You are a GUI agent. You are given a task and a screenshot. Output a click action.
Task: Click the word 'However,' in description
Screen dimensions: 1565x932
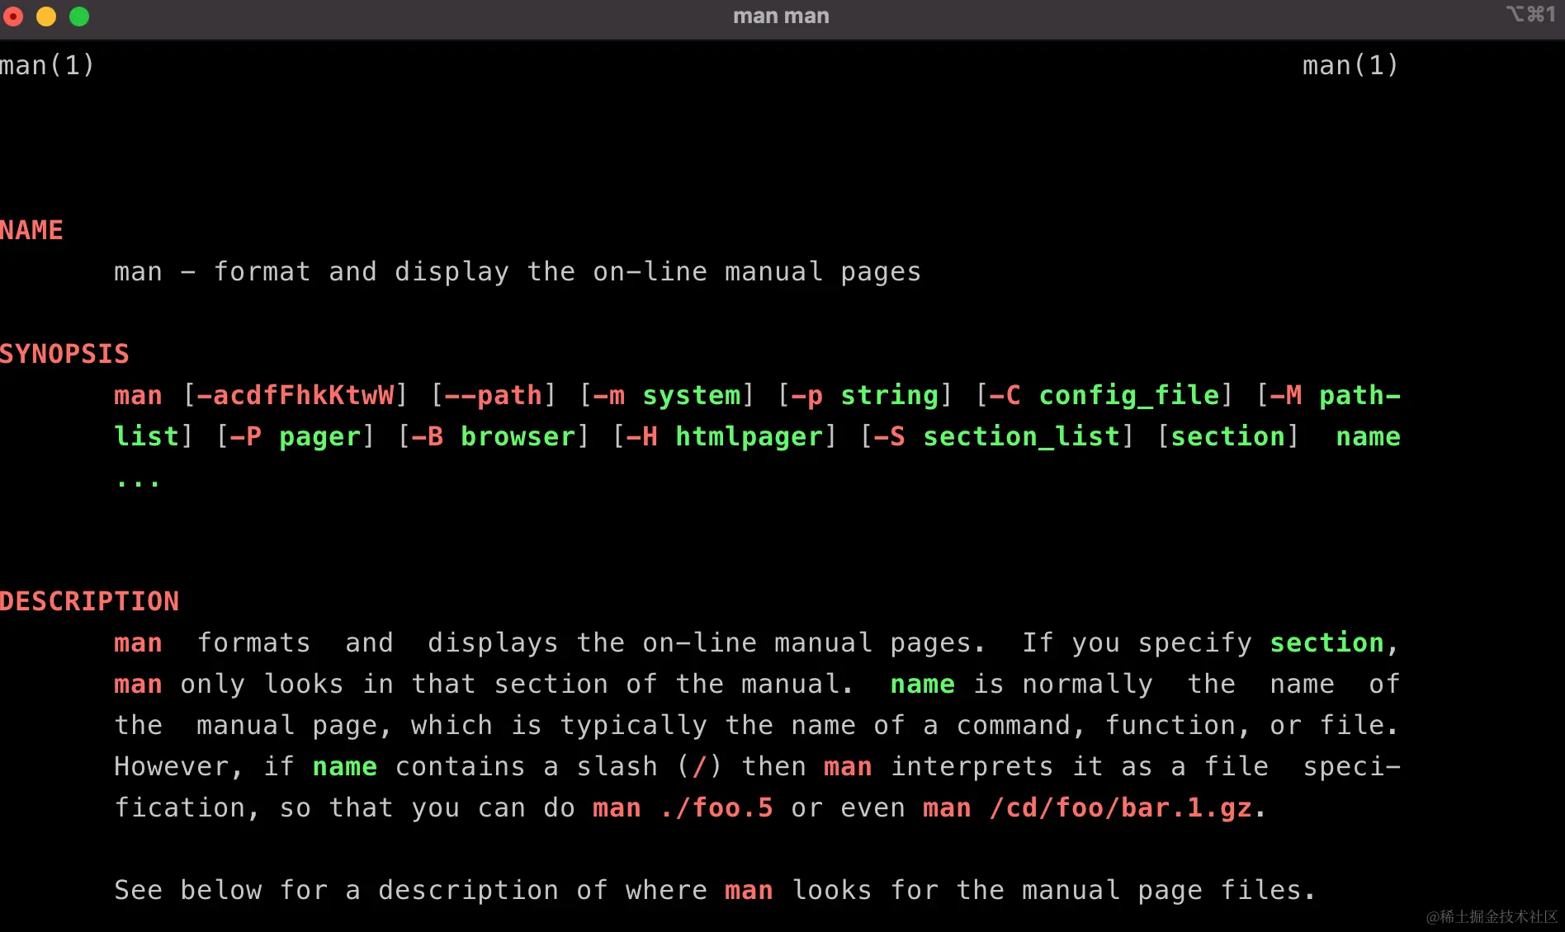(178, 767)
